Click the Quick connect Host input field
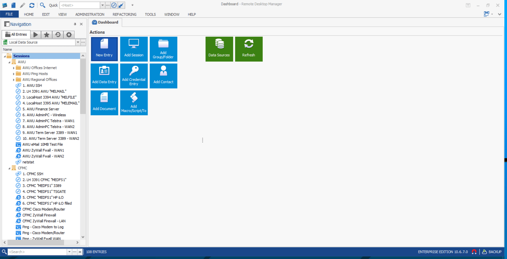The height and width of the screenshot is (259, 507). pos(80,5)
